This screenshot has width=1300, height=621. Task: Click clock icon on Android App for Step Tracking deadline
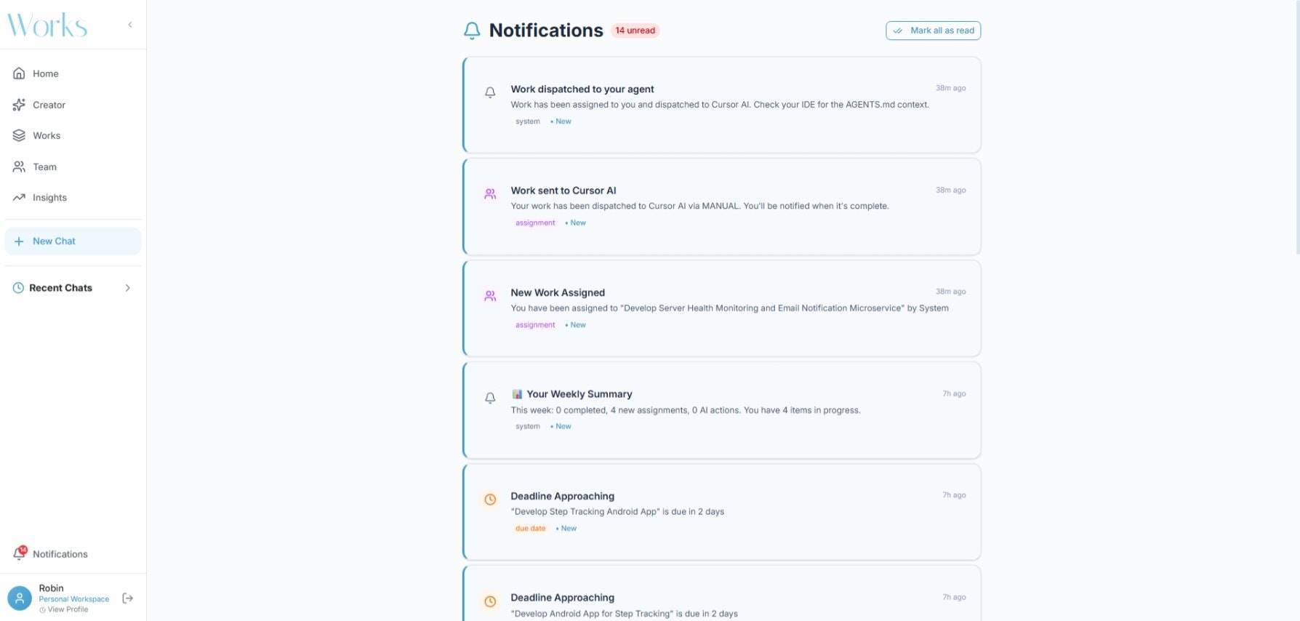click(x=490, y=601)
